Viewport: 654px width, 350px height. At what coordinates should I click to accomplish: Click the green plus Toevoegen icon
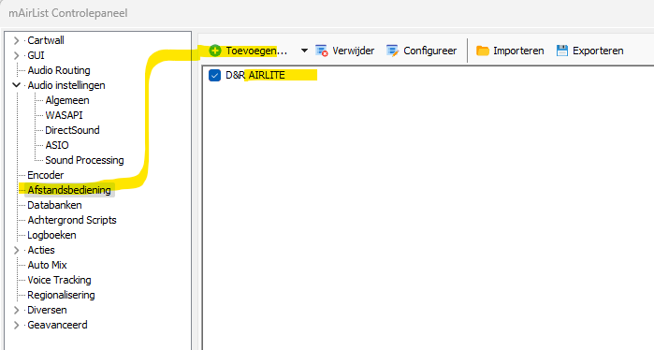point(215,51)
